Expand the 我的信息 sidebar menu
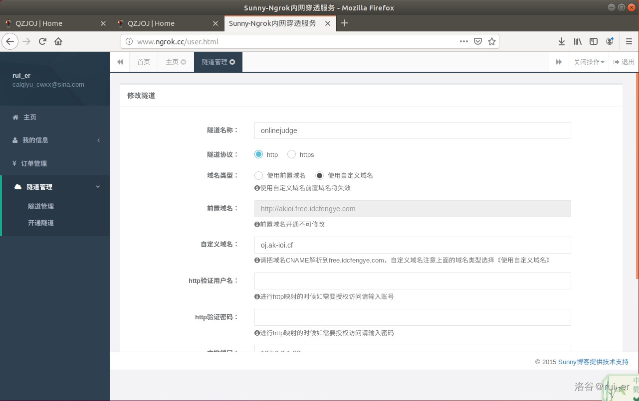The width and height of the screenshot is (639, 401). (x=55, y=140)
